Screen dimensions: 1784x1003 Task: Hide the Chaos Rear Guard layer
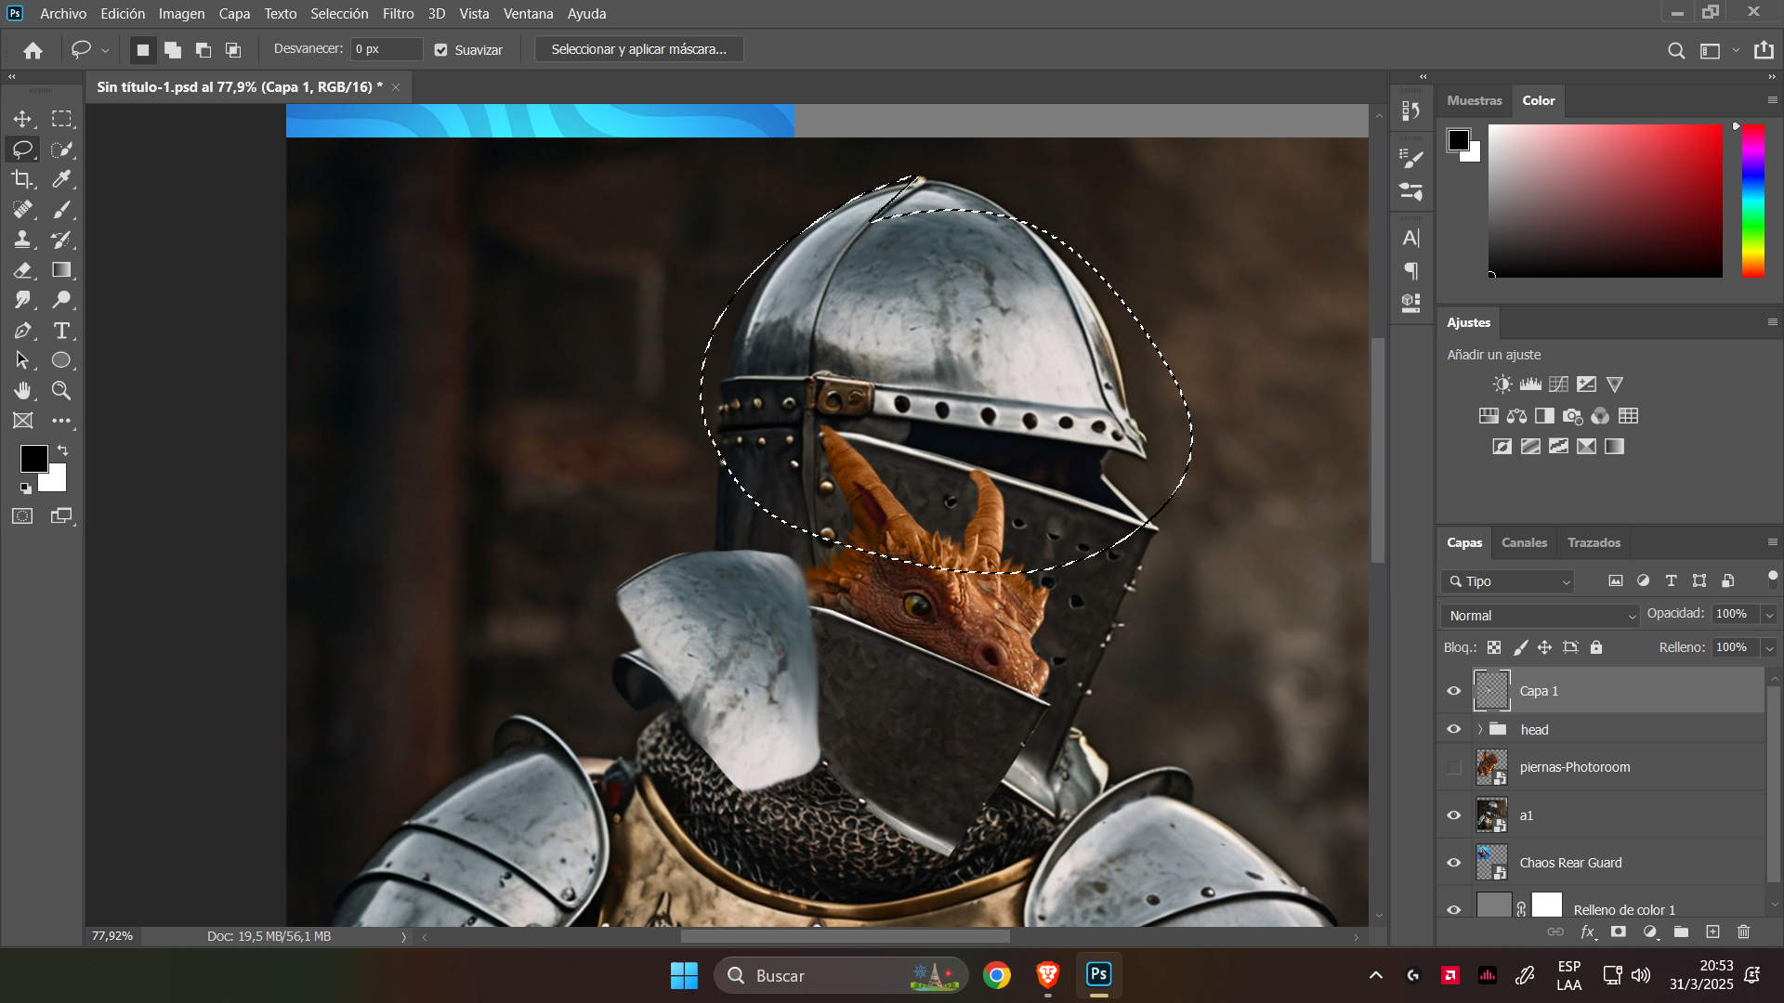pyautogui.click(x=1454, y=863)
